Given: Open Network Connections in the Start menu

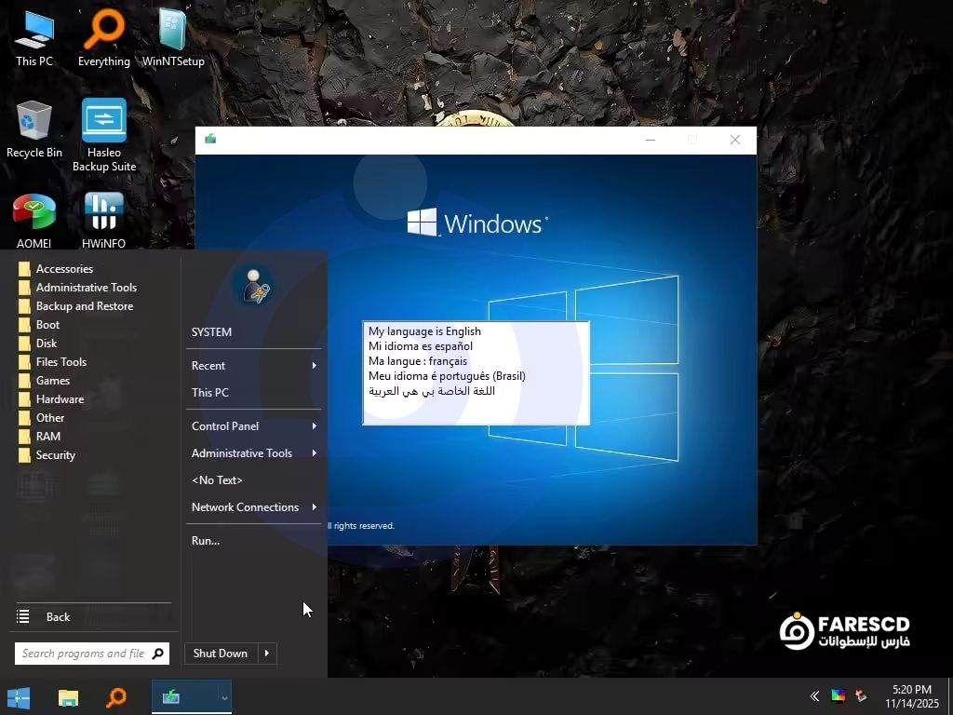Looking at the screenshot, I should (x=245, y=507).
